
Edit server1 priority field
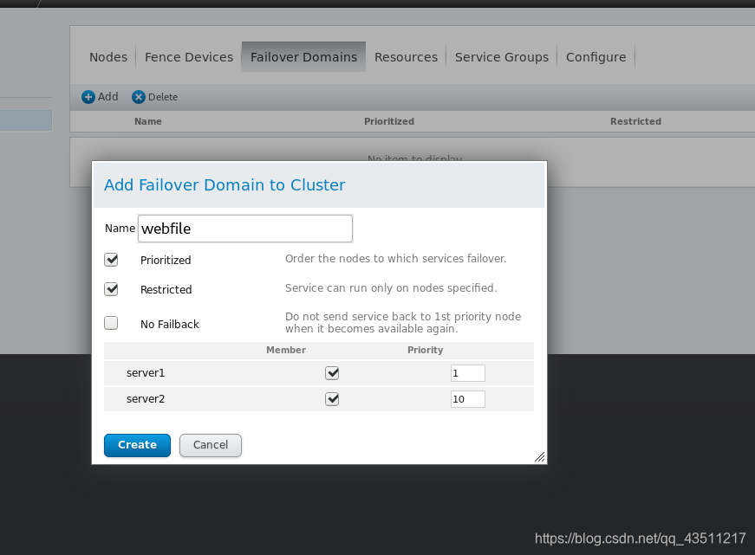(467, 373)
